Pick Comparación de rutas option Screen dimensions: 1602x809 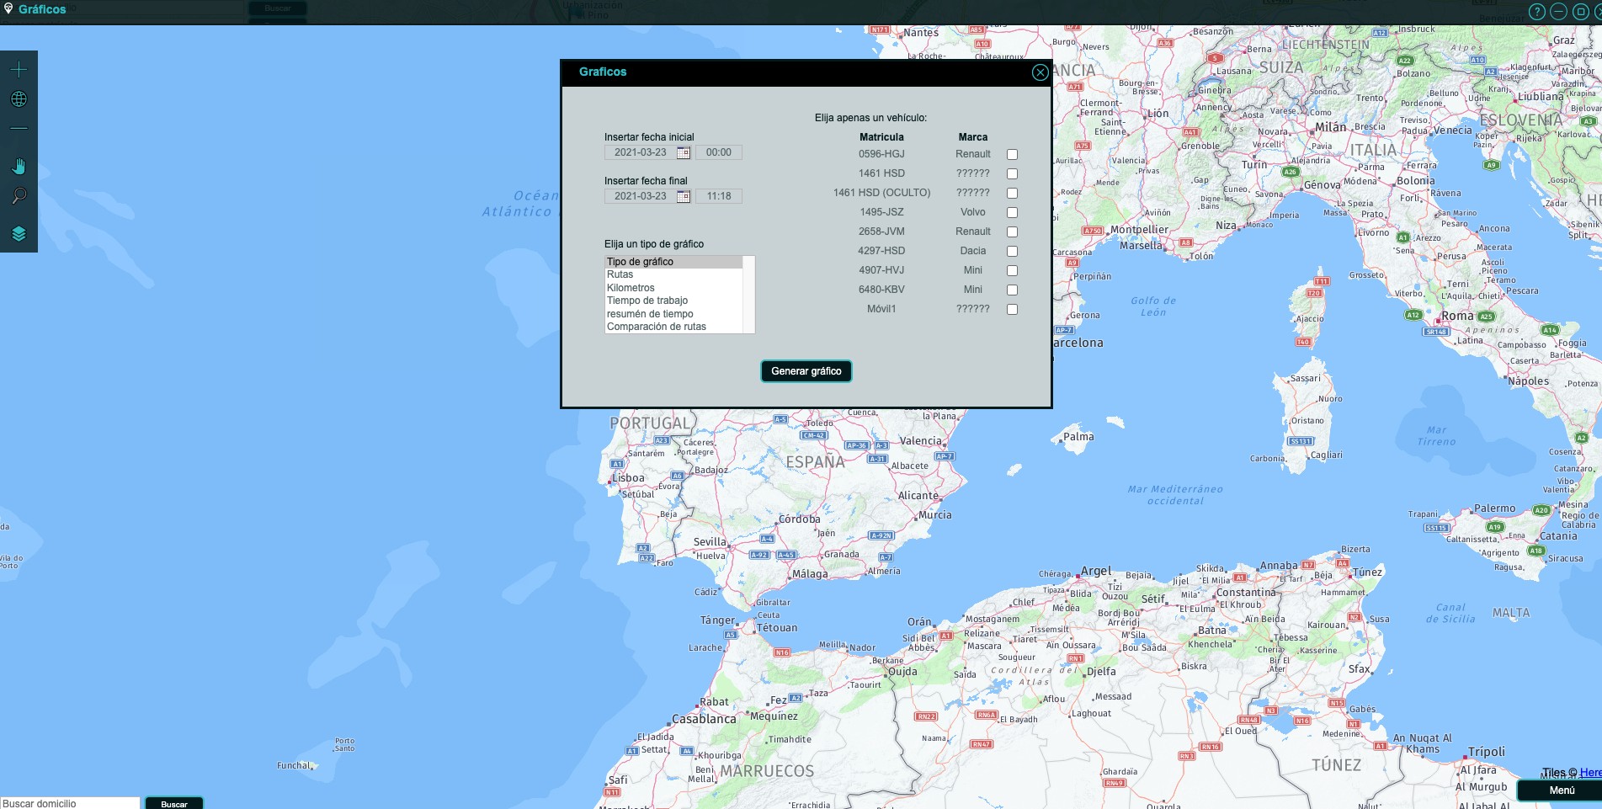(x=657, y=327)
